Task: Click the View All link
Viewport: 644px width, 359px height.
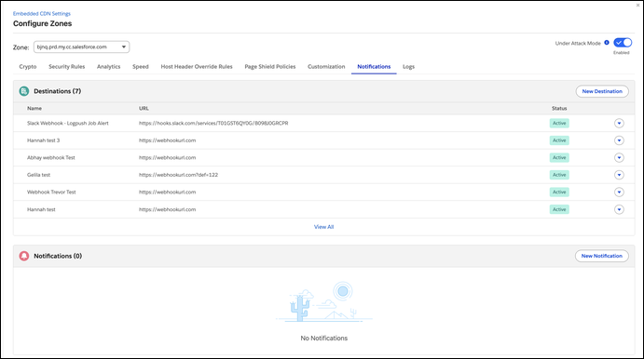Action: [x=323, y=227]
